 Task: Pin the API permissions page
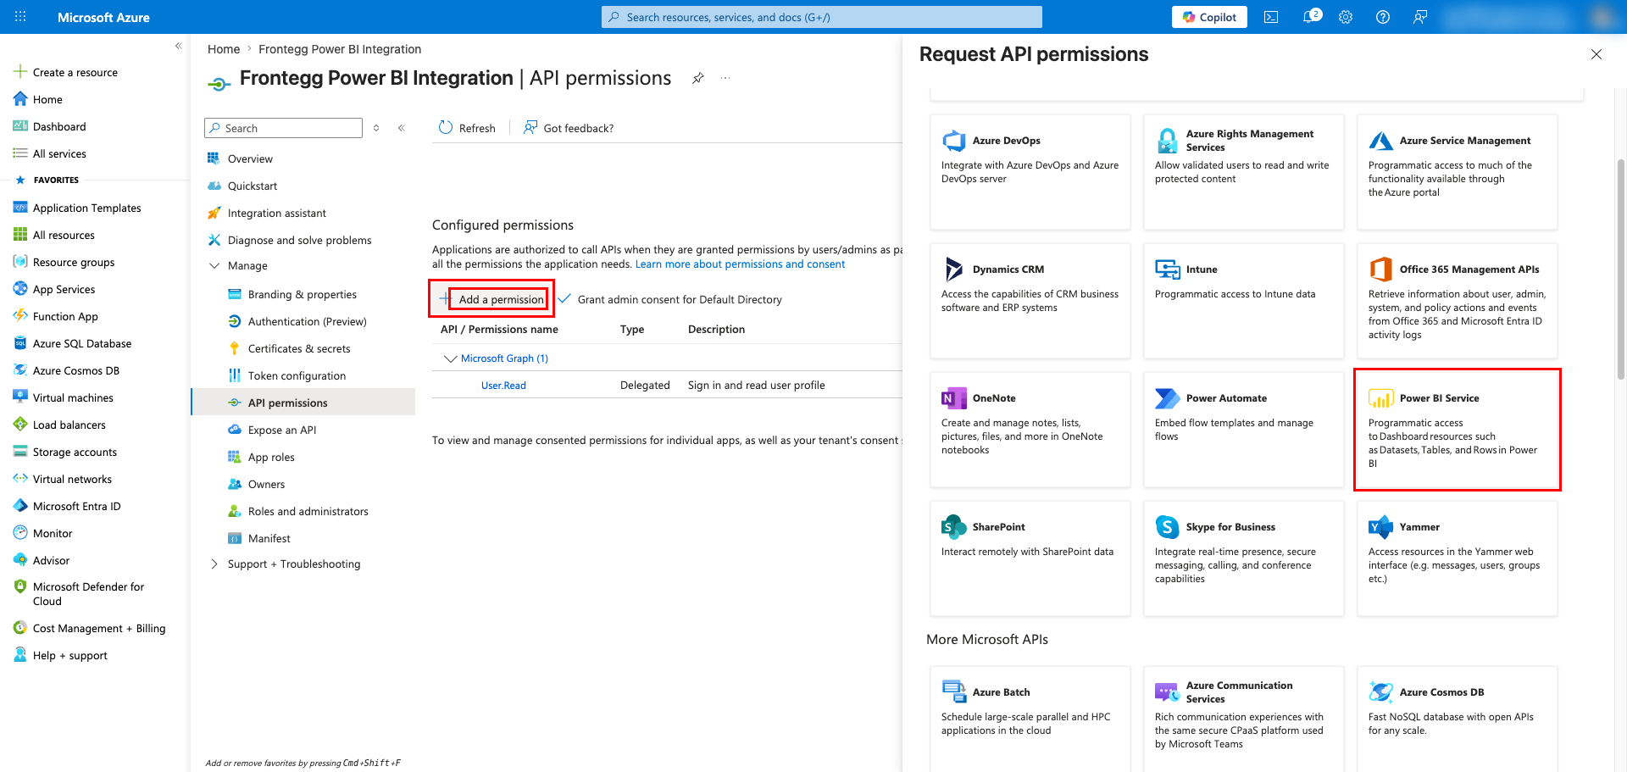[697, 78]
